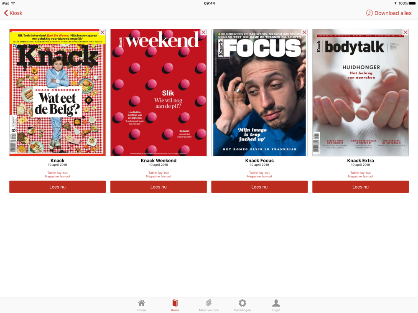
Task: Remove the Knack issue with X
Action: [102, 32]
